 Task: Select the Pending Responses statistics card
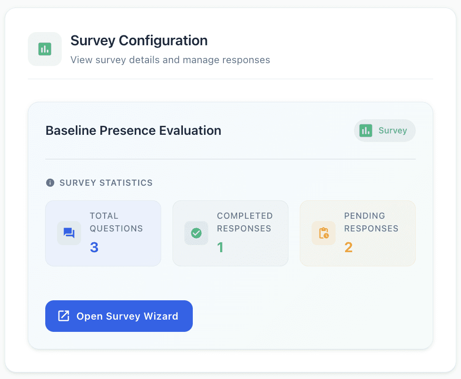357,233
